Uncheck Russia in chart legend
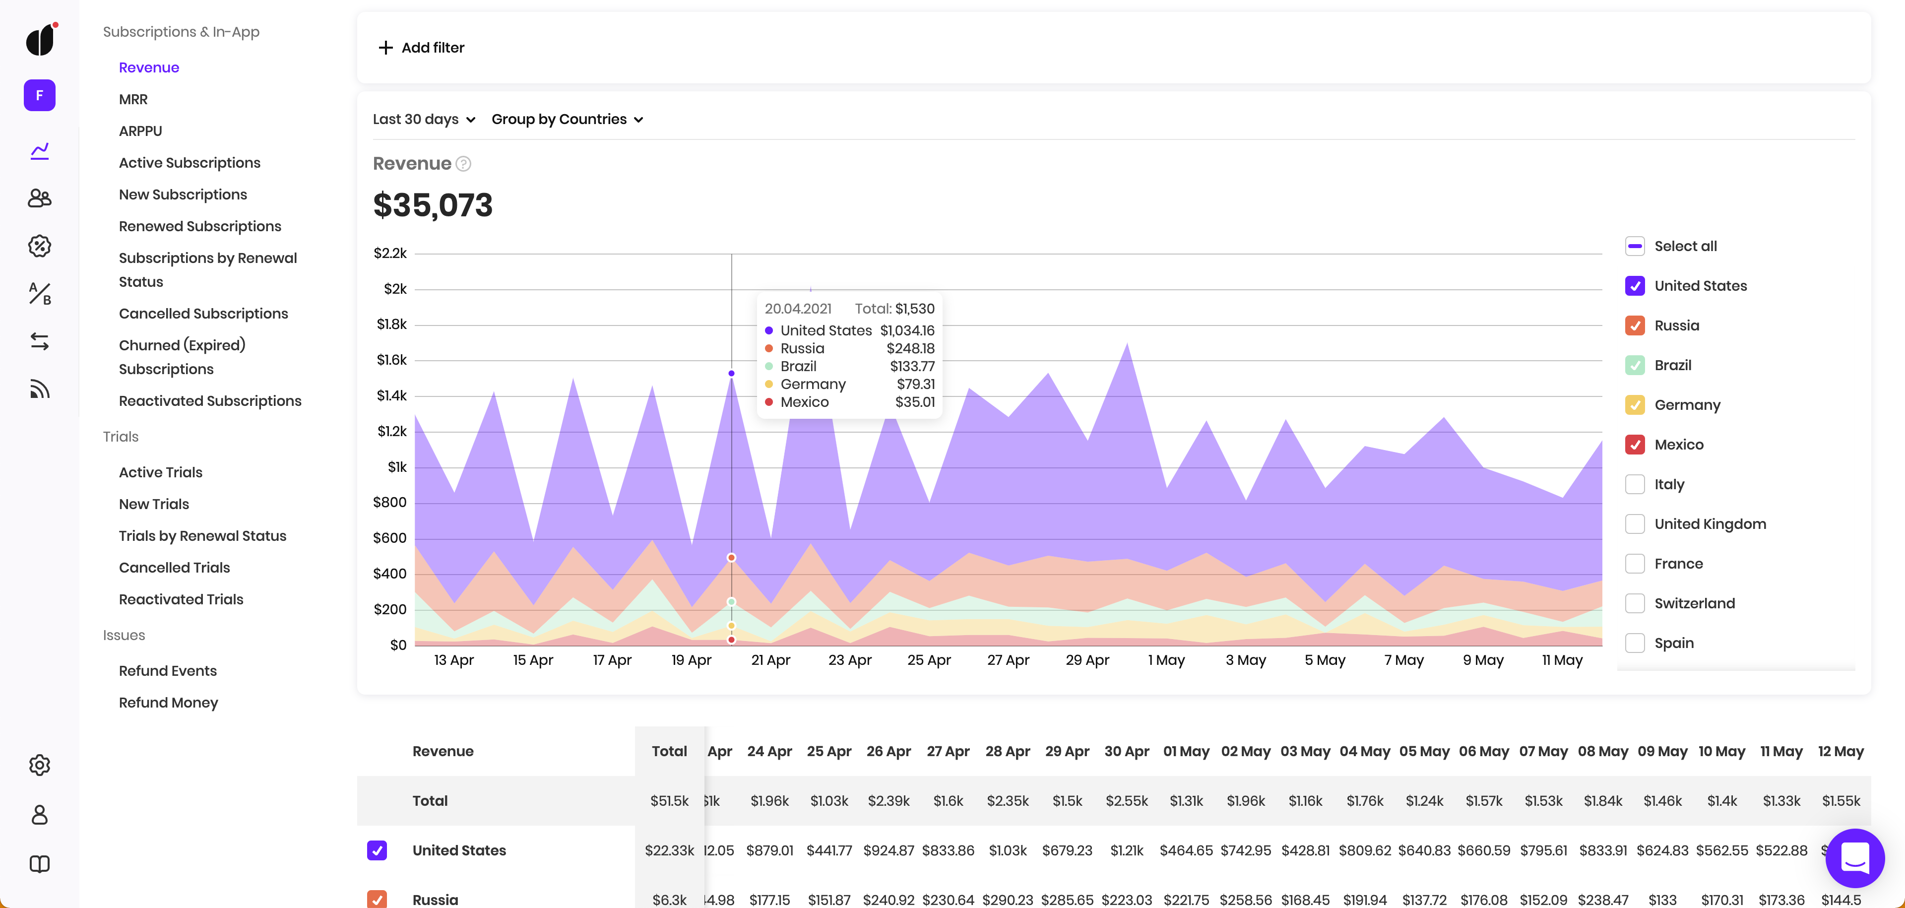This screenshot has height=908, width=1905. [x=1635, y=325]
